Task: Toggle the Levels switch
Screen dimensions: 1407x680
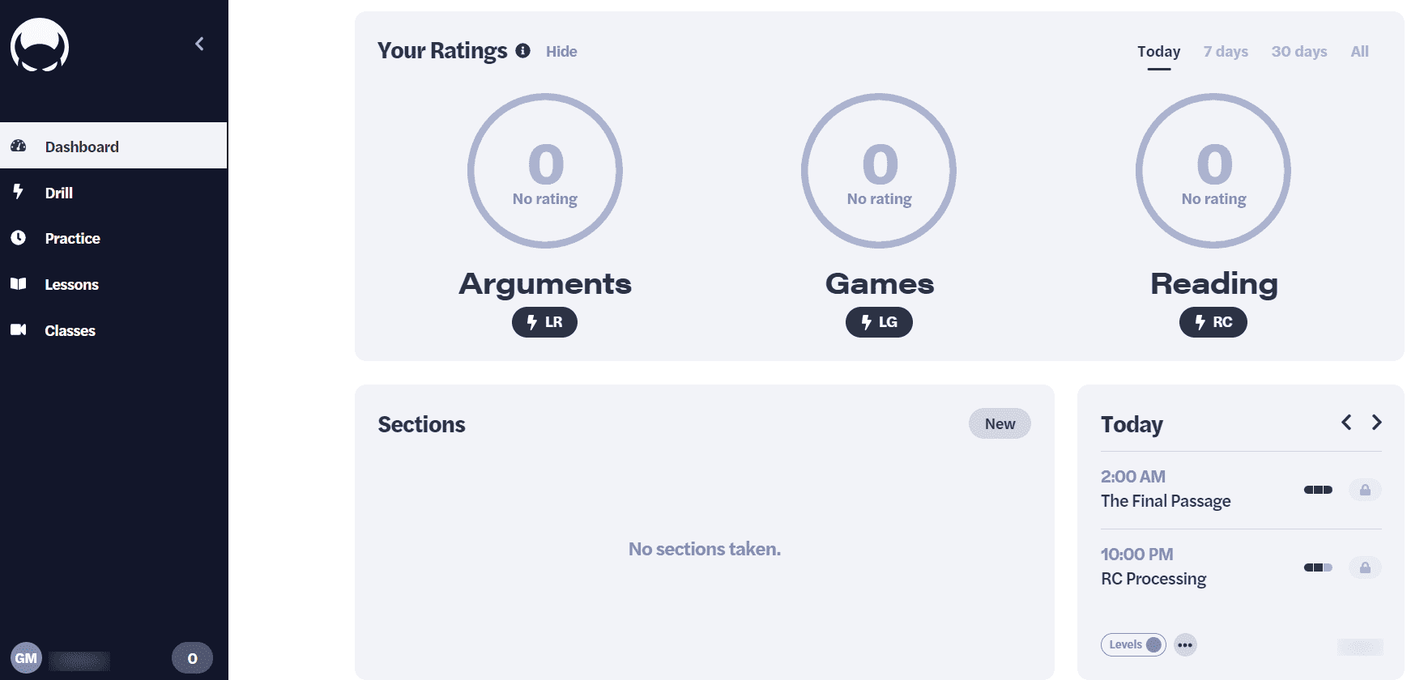Action: pos(1133,644)
